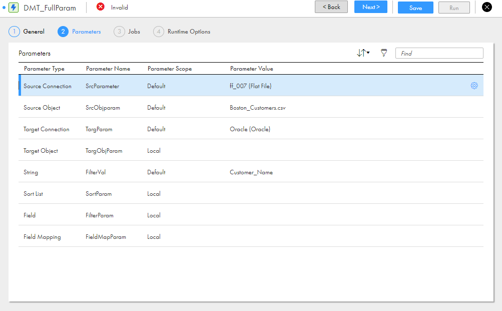This screenshot has height=311, width=502.
Task: Select the Field Mapping row
Action: pos(251,236)
